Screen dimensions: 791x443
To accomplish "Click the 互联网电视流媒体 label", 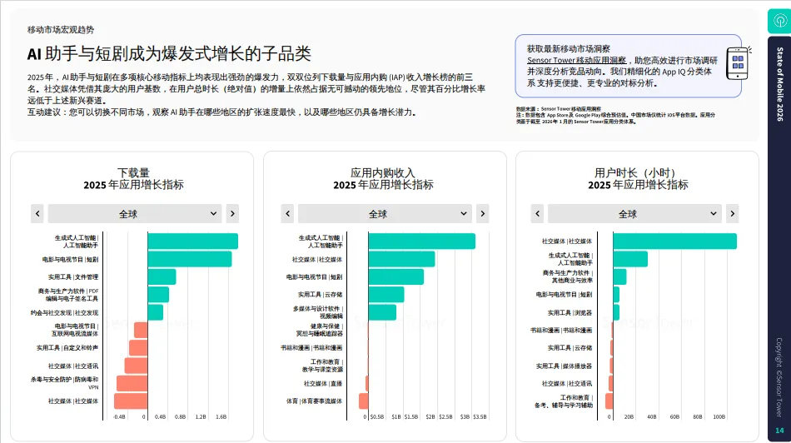I will point(75,330).
